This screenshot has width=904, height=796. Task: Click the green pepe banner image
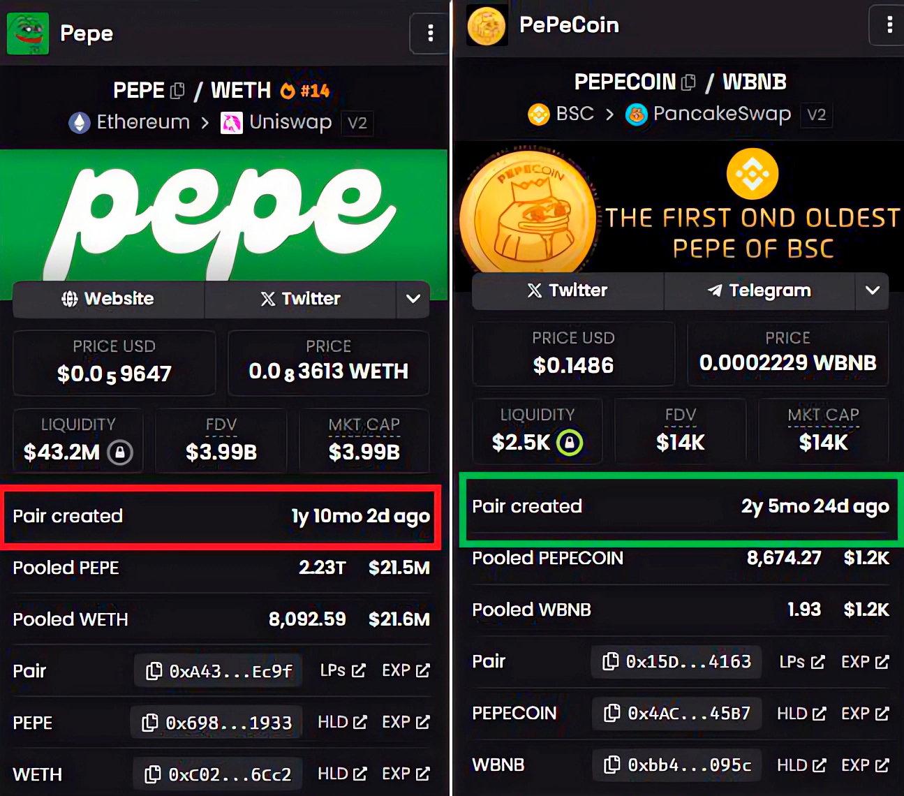(x=223, y=215)
